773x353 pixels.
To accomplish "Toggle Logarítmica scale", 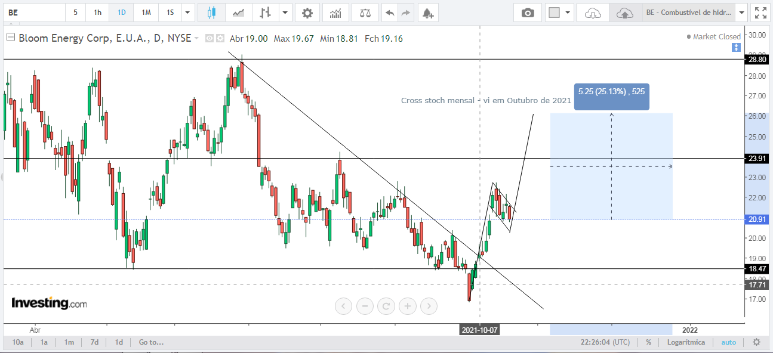I will click(686, 342).
